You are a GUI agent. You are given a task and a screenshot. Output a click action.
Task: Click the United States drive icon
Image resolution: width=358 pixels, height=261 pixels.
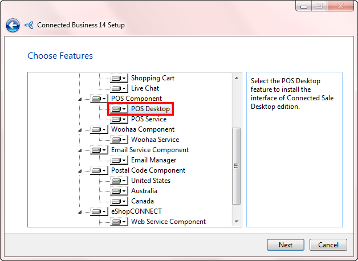click(x=116, y=181)
